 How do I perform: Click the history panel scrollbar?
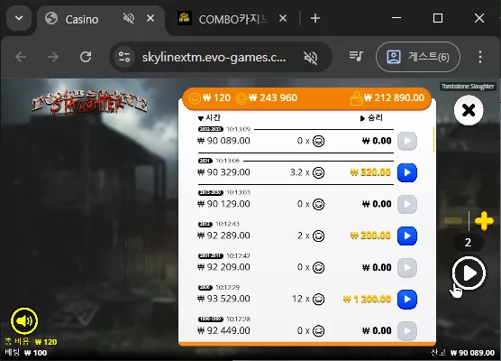click(433, 140)
